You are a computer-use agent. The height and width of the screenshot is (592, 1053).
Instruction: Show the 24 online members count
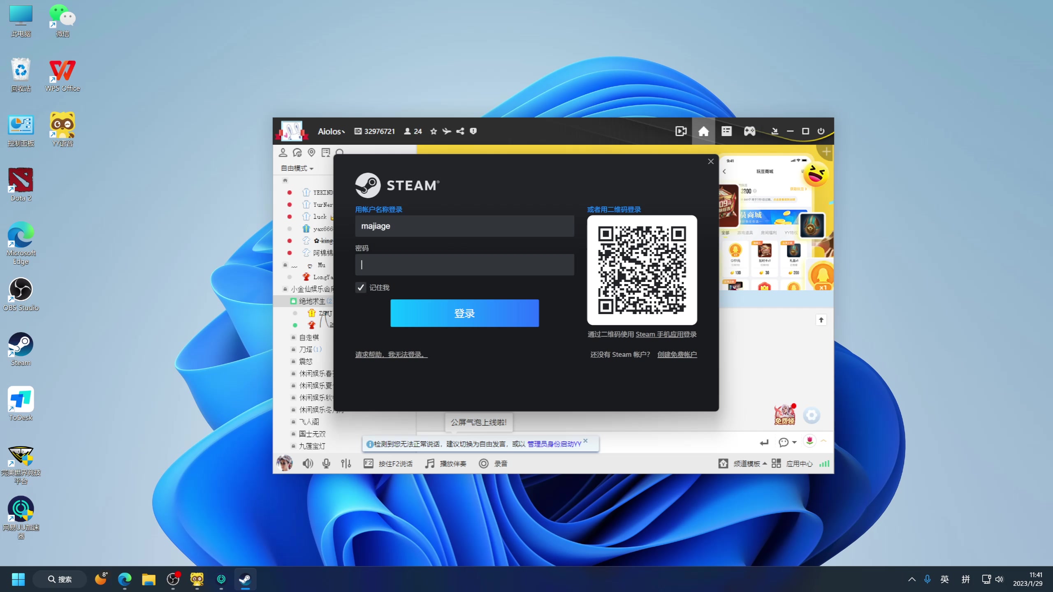413,131
